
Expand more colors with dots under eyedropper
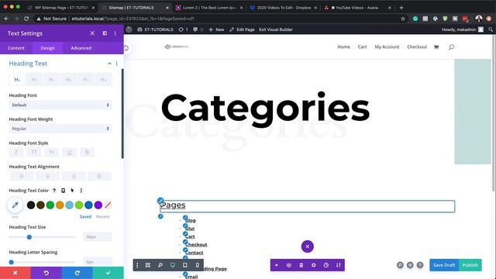coord(15,217)
